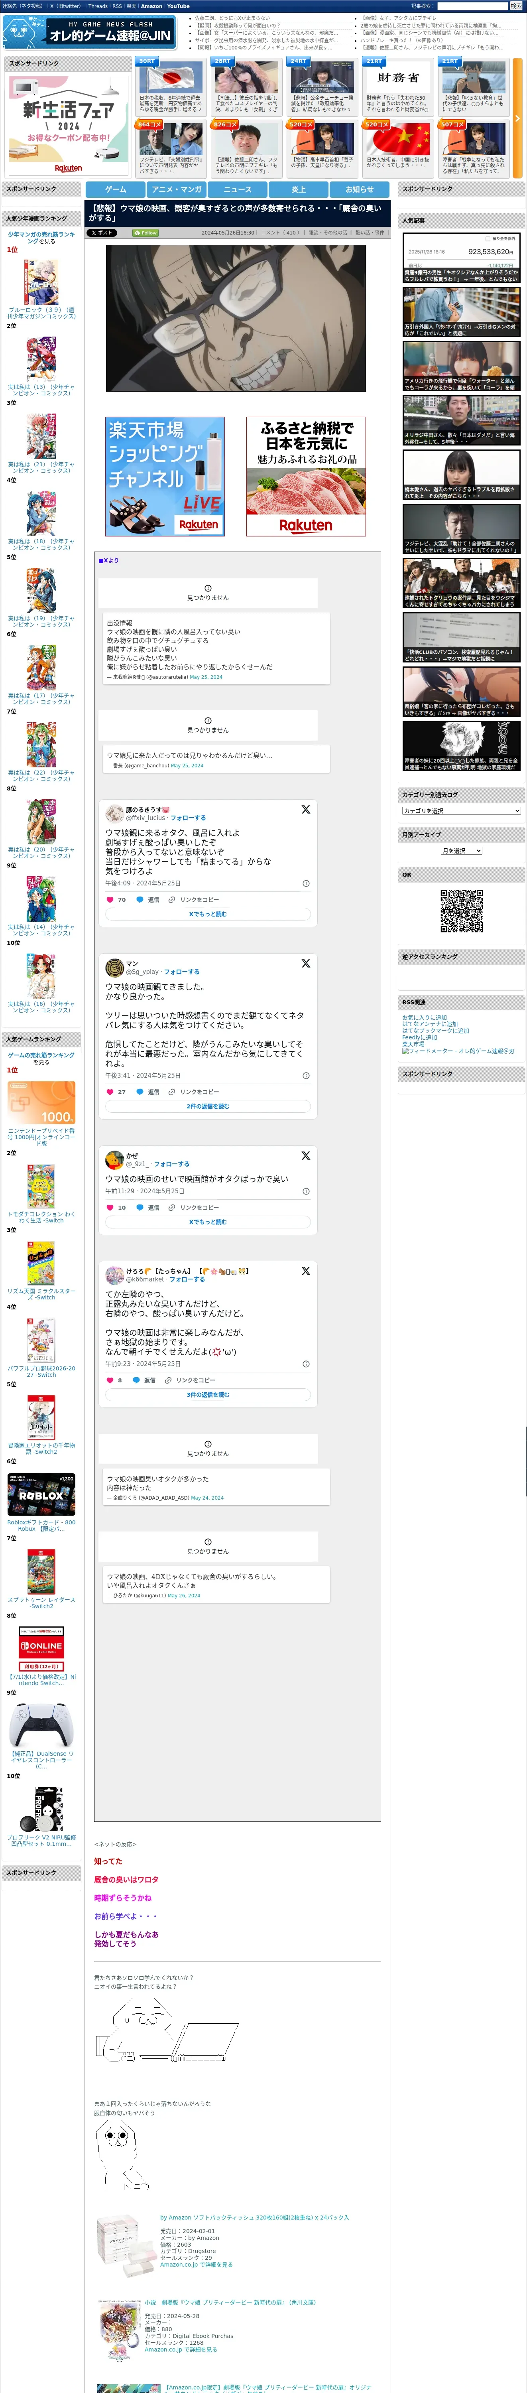527x2393 pixels.
Task: Follow @k66market via フォローする link
Action: [x=187, y=1279]
